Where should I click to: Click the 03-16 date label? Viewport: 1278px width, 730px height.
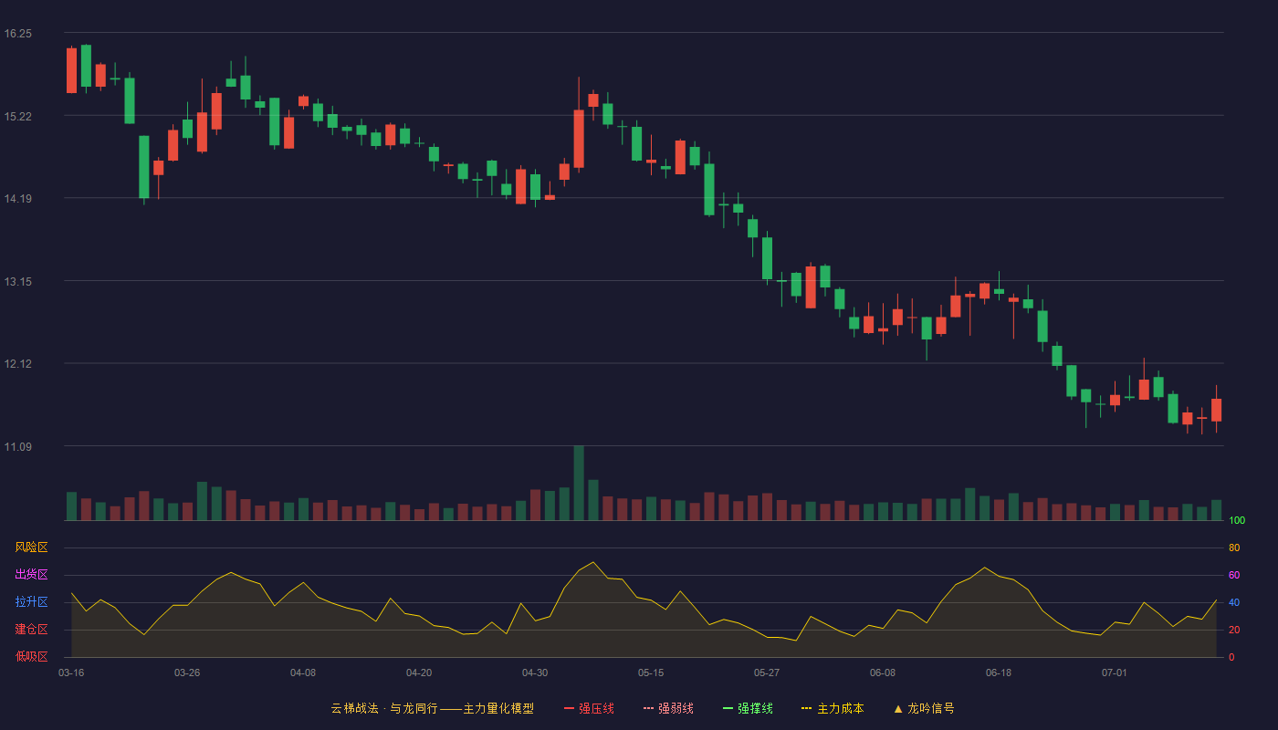pos(71,673)
